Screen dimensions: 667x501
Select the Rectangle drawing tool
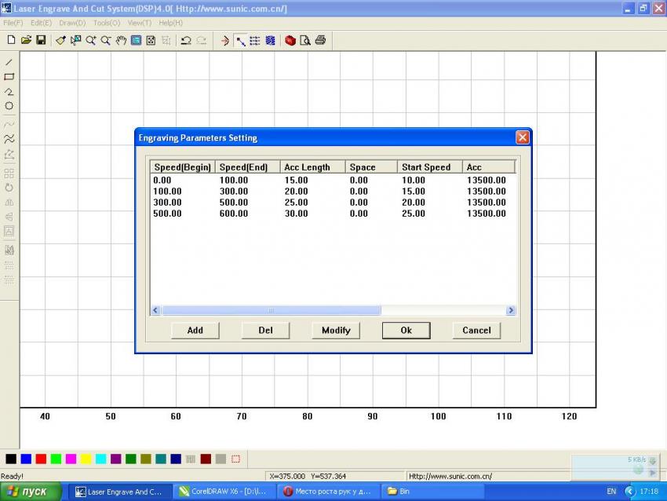point(9,77)
